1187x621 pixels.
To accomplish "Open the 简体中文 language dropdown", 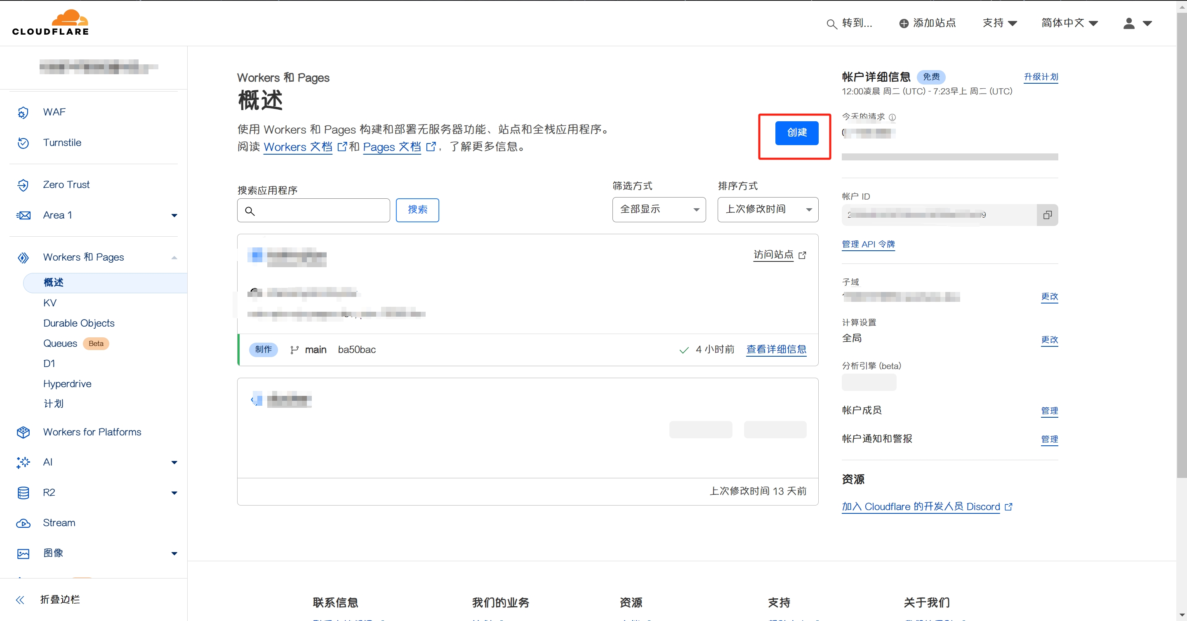I will click(x=1069, y=23).
